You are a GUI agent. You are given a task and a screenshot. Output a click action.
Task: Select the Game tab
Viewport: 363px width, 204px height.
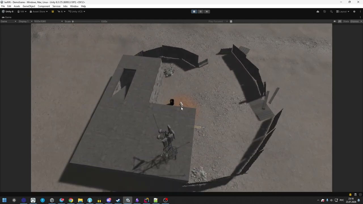(7, 17)
